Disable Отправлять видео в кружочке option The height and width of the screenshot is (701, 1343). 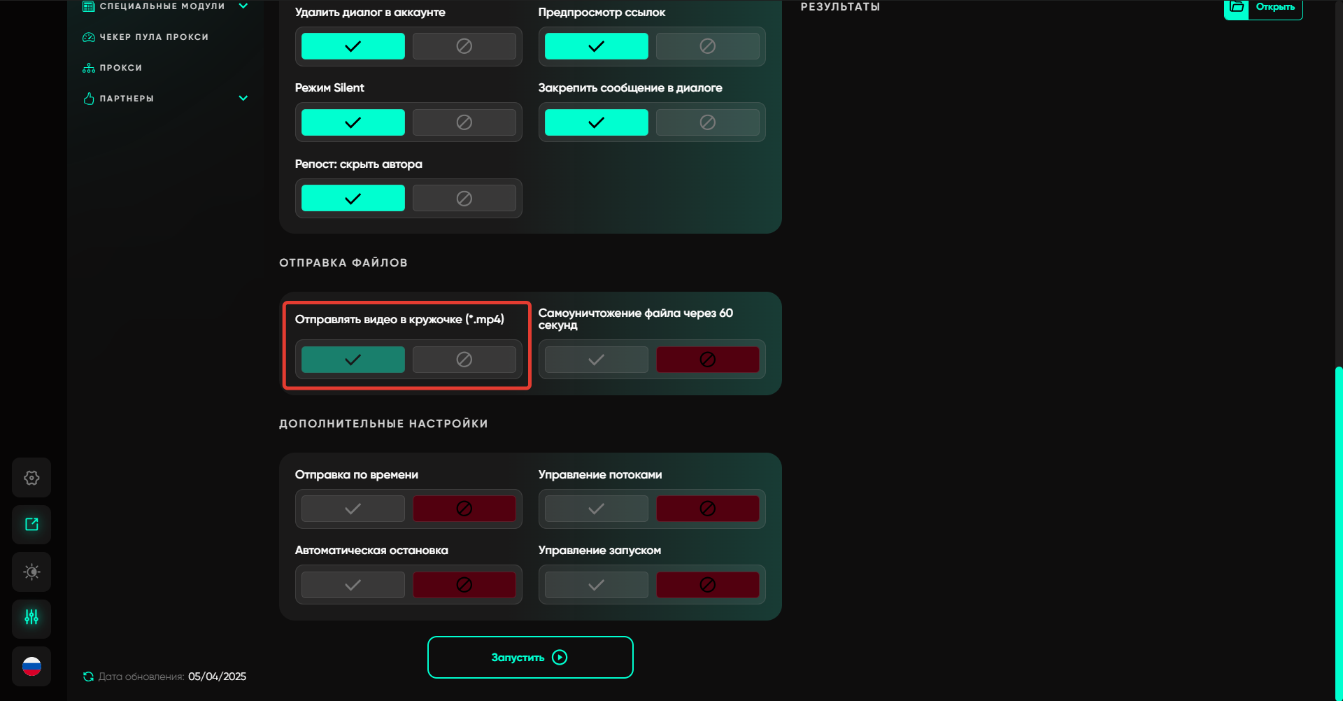464,360
